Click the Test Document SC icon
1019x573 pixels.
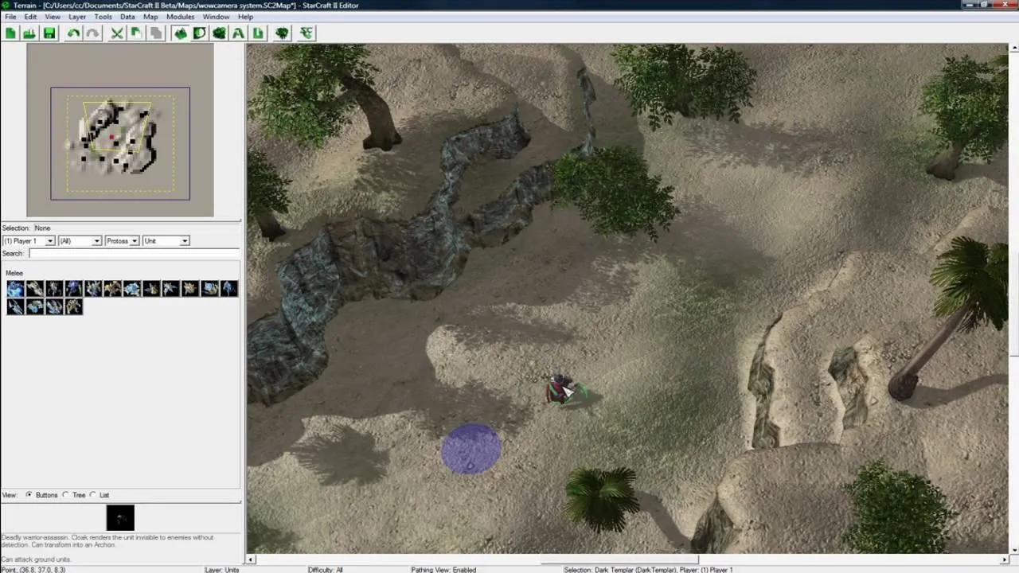[x=306, y=33]
